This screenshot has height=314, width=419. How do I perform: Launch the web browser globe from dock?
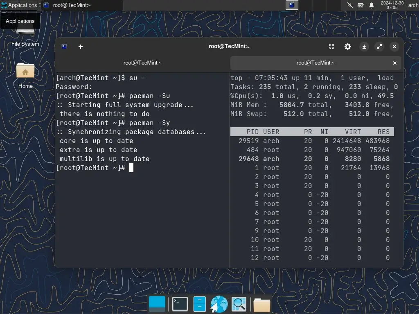tap(219, 304)
